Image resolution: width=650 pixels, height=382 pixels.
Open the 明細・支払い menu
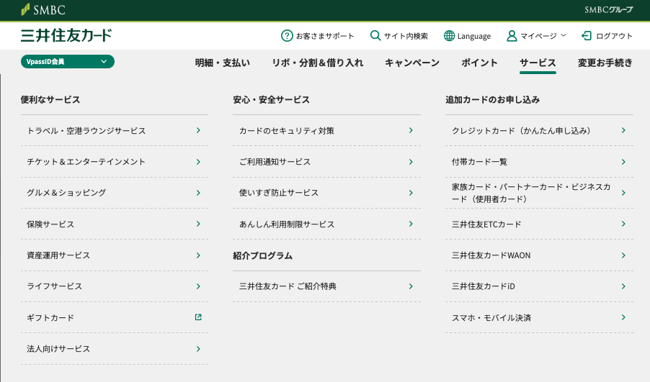click(223, 63)
